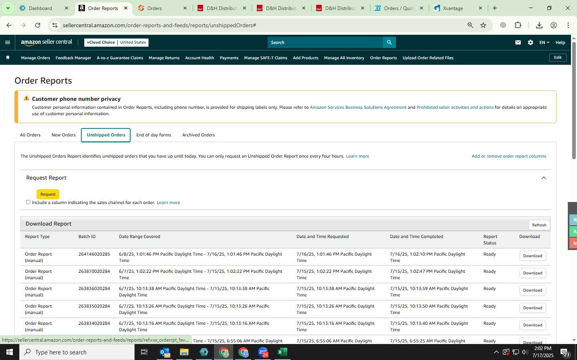Open Upload Order Related Files menu item
The height and width of the screenshot is (360, 577).
click(x=428, y=58)
